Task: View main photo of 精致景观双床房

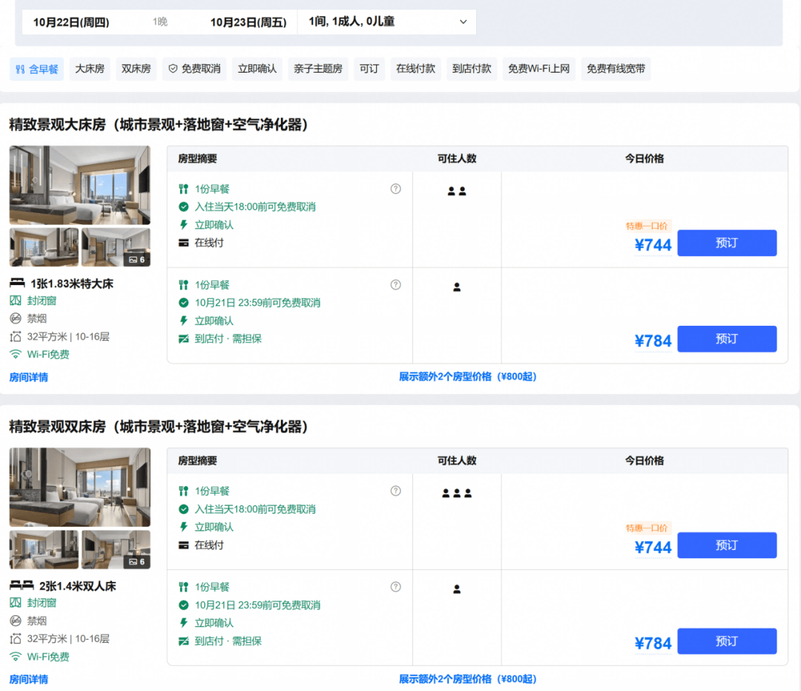Action: (79, 487)
